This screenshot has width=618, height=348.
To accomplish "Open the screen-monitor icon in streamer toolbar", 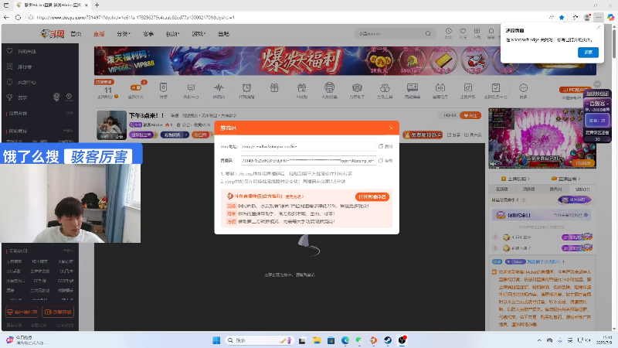I will tap(191, 87).
